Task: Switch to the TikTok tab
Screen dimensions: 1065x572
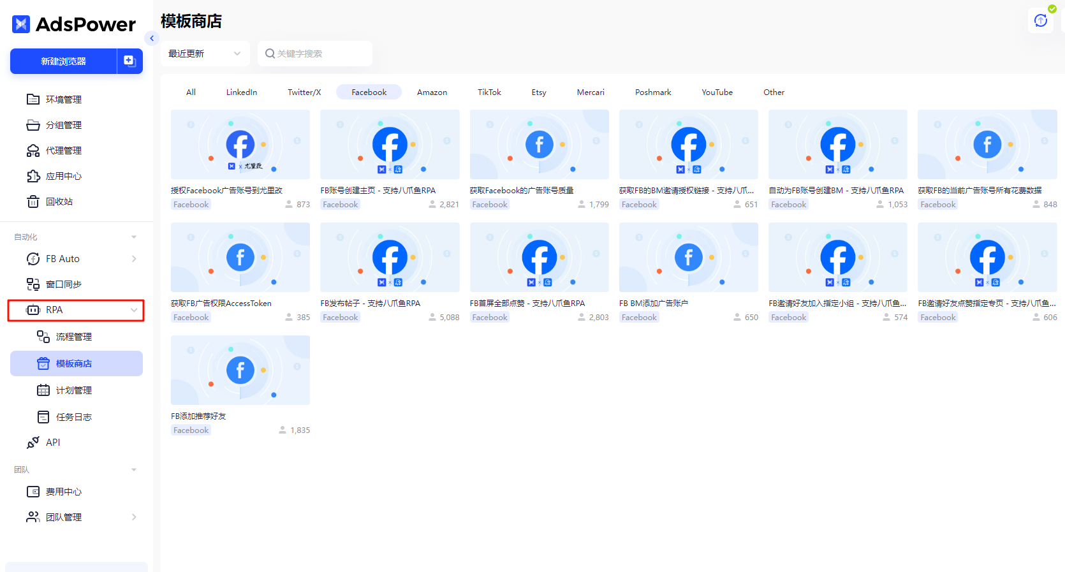Action: pos(489,92)
